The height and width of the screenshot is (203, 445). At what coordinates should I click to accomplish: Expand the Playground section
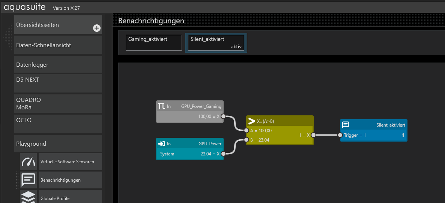(58, 143)
